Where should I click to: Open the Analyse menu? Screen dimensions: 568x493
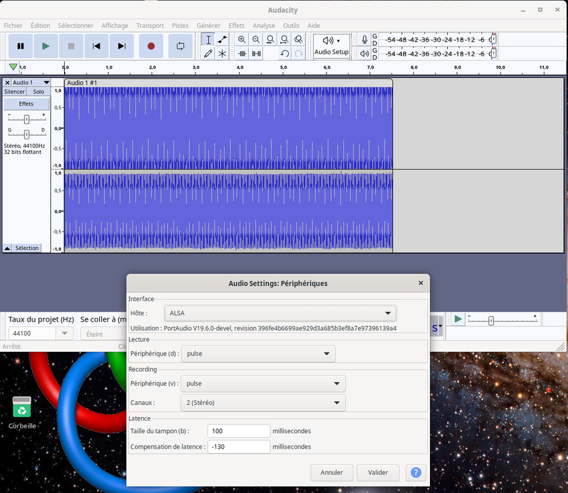(x=264, y=25)
